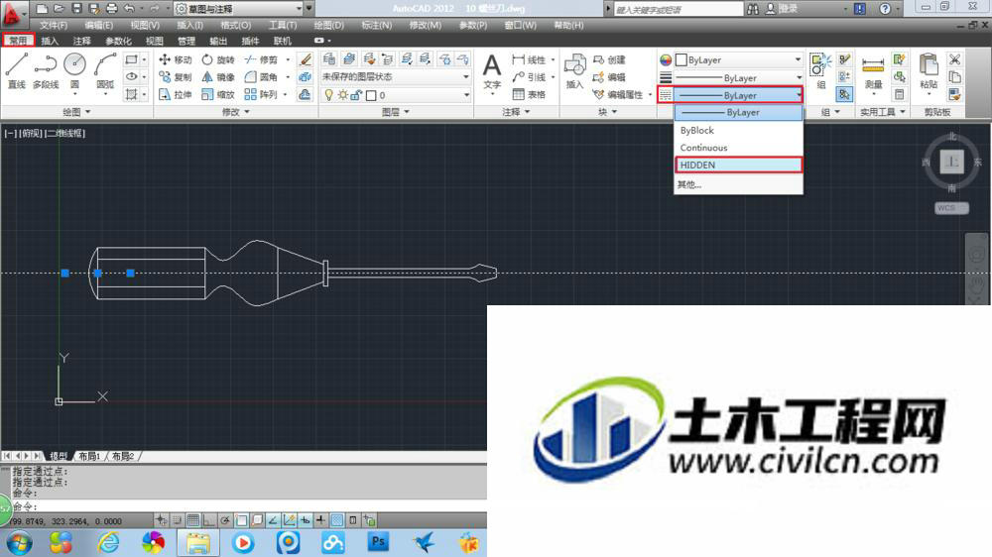Click the Undo arrow in quick access toolbar
Image resolution: width=992 pixels, height=557 pixels.
click(130, 8)
